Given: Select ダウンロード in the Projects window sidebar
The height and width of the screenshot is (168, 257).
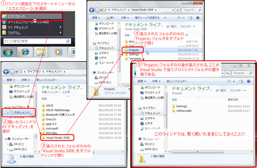Looking at the screenshot, I should [150, 88].
